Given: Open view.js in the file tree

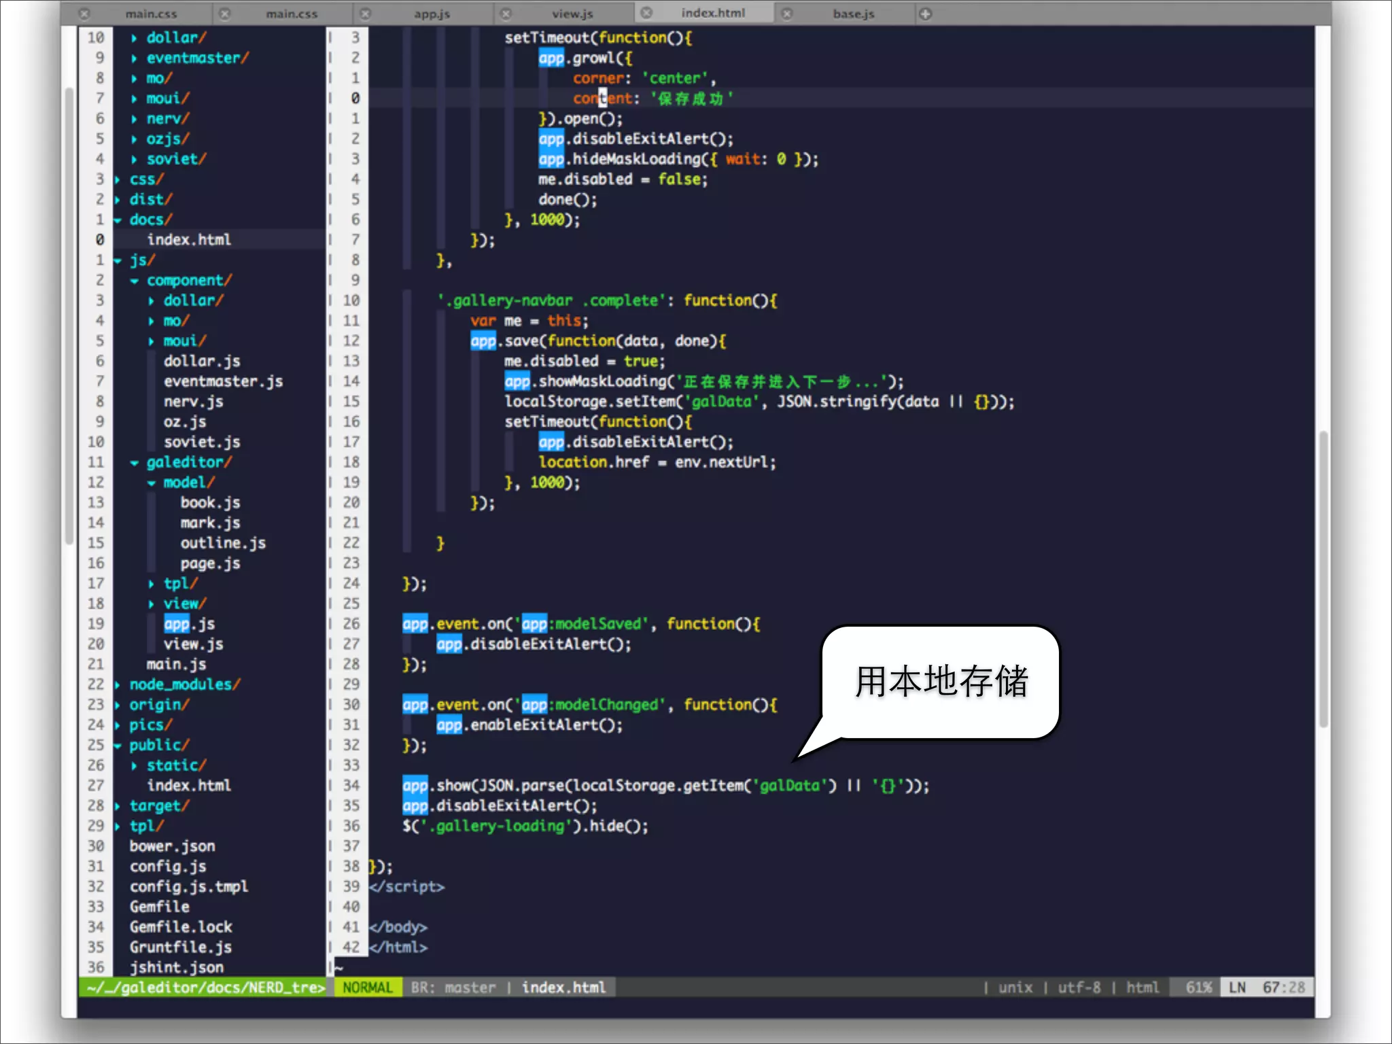Looking at the screenshot, I should pos(193,644).
